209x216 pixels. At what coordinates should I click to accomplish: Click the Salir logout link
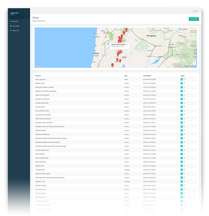tap(195, 11)
